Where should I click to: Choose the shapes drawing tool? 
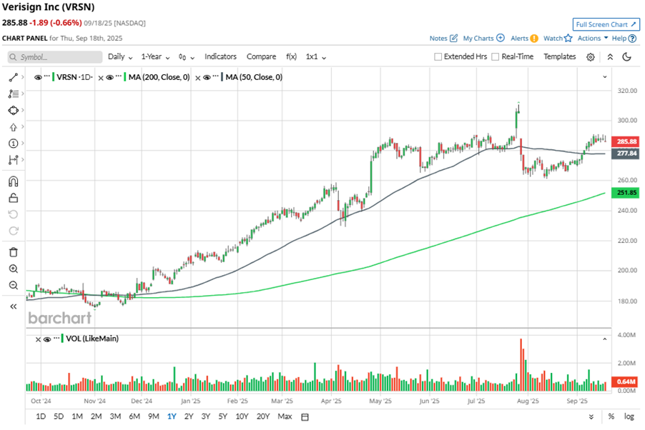[x=13, y=110]
